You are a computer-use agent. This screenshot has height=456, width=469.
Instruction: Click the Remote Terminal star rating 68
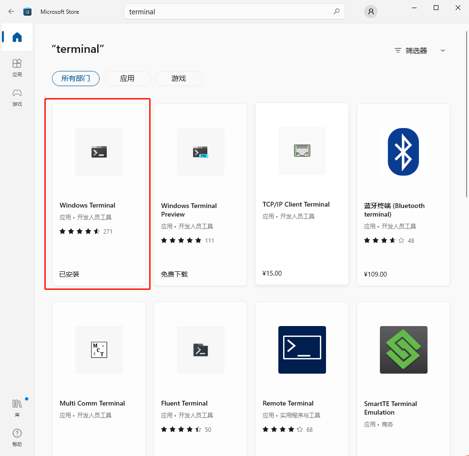click(x=287, y=429)
